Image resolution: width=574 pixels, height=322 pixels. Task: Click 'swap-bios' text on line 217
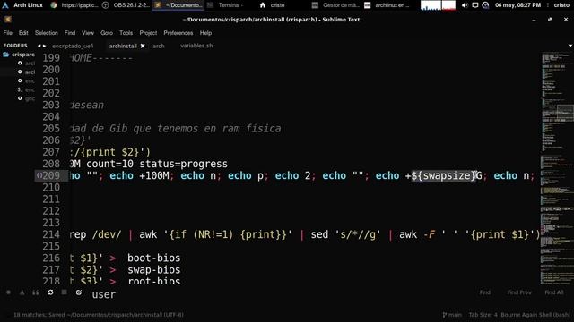click(153, 270)
